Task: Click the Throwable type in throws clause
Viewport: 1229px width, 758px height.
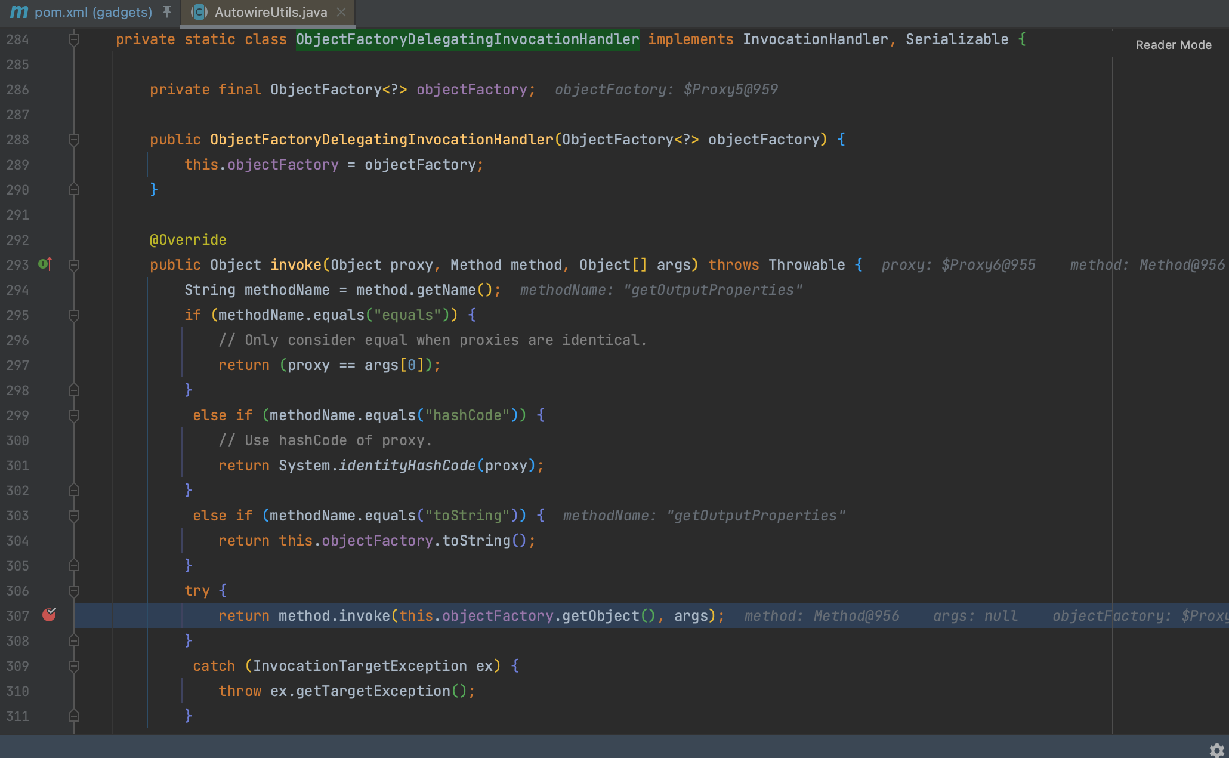Action: pos(807,265)
